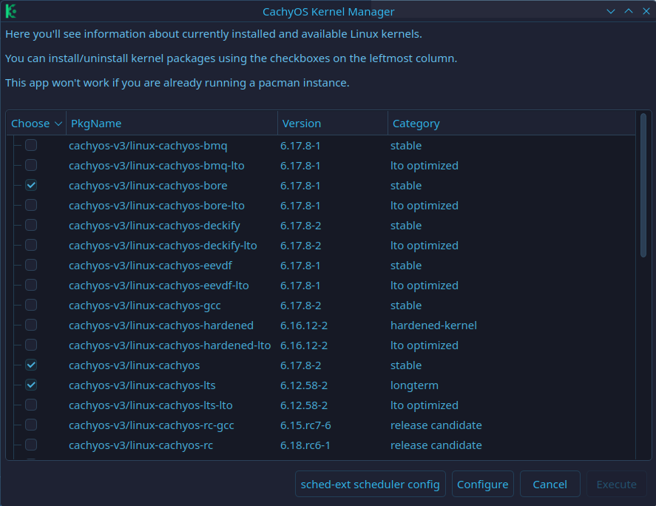This screenshot has height=506, width=656.
Task: Select package name cachyos-v3/linux-cachyos-hardened-lto
Action: pos(170,345)
